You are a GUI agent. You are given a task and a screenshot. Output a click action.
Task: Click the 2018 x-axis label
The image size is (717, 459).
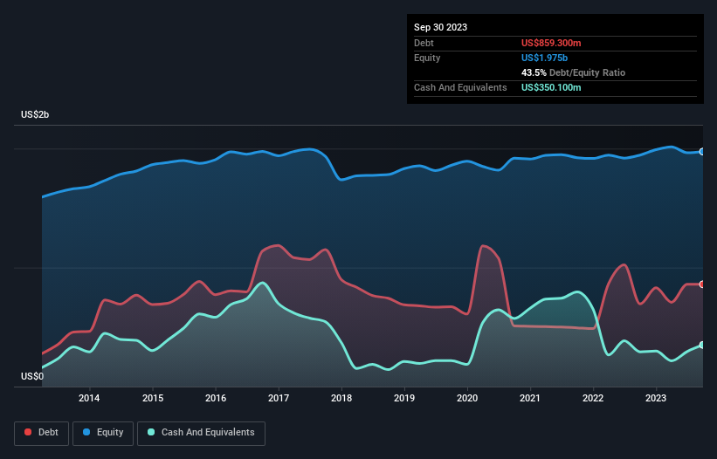tap(341, 398)
